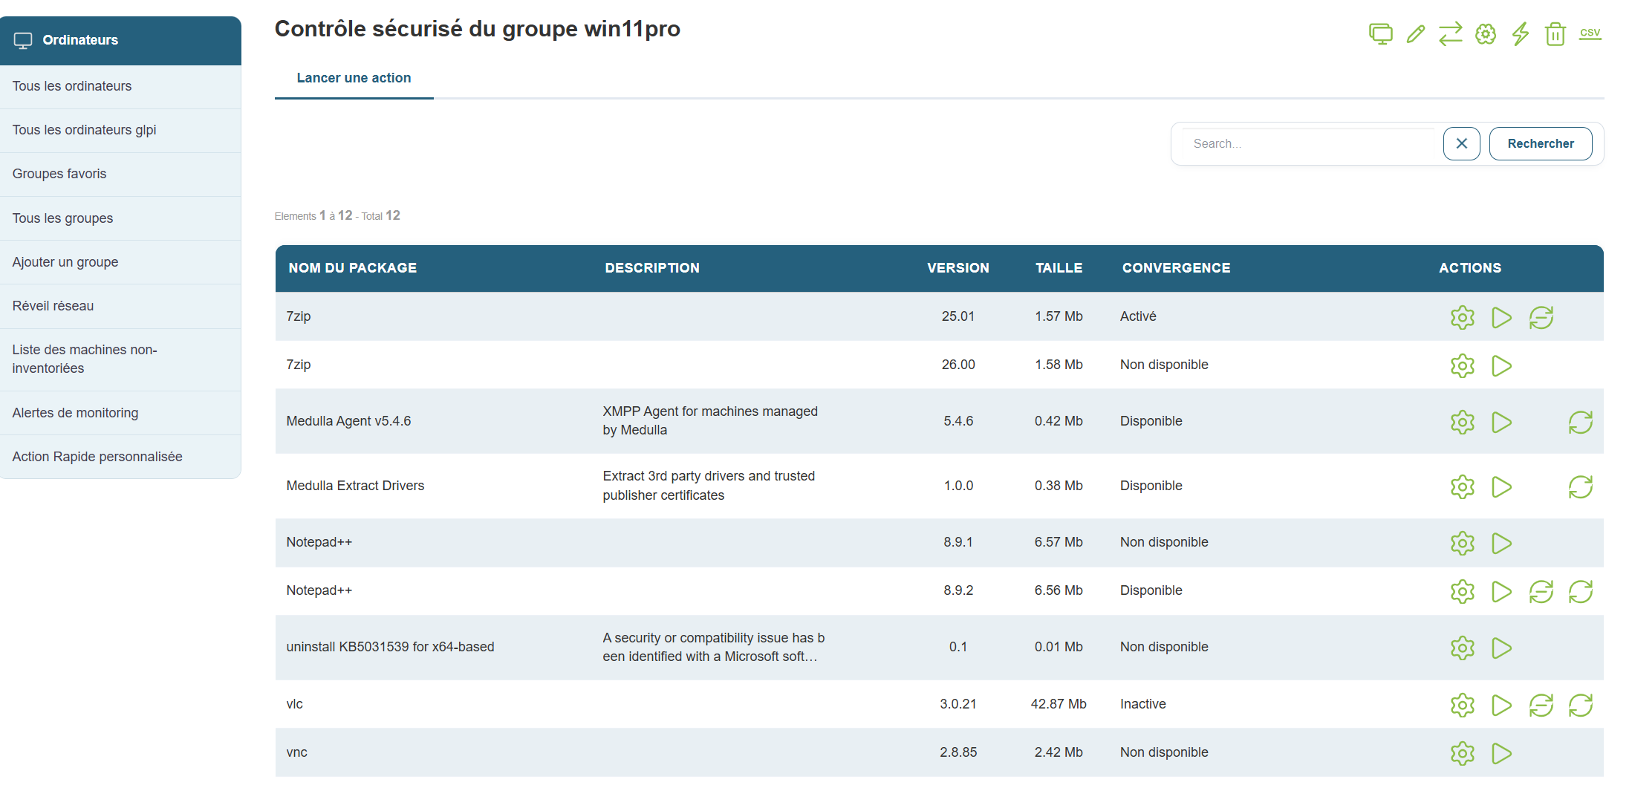Switch to the Lancer une action tab
Image resolution: width=1632 pixels, height=785 pixels.
coord(354,78)
